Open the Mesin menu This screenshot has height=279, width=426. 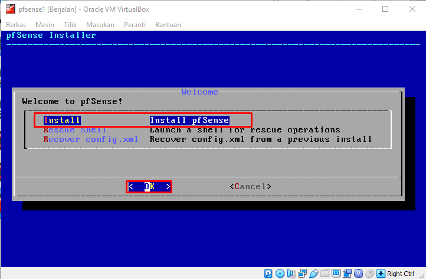tap(45, 25)
